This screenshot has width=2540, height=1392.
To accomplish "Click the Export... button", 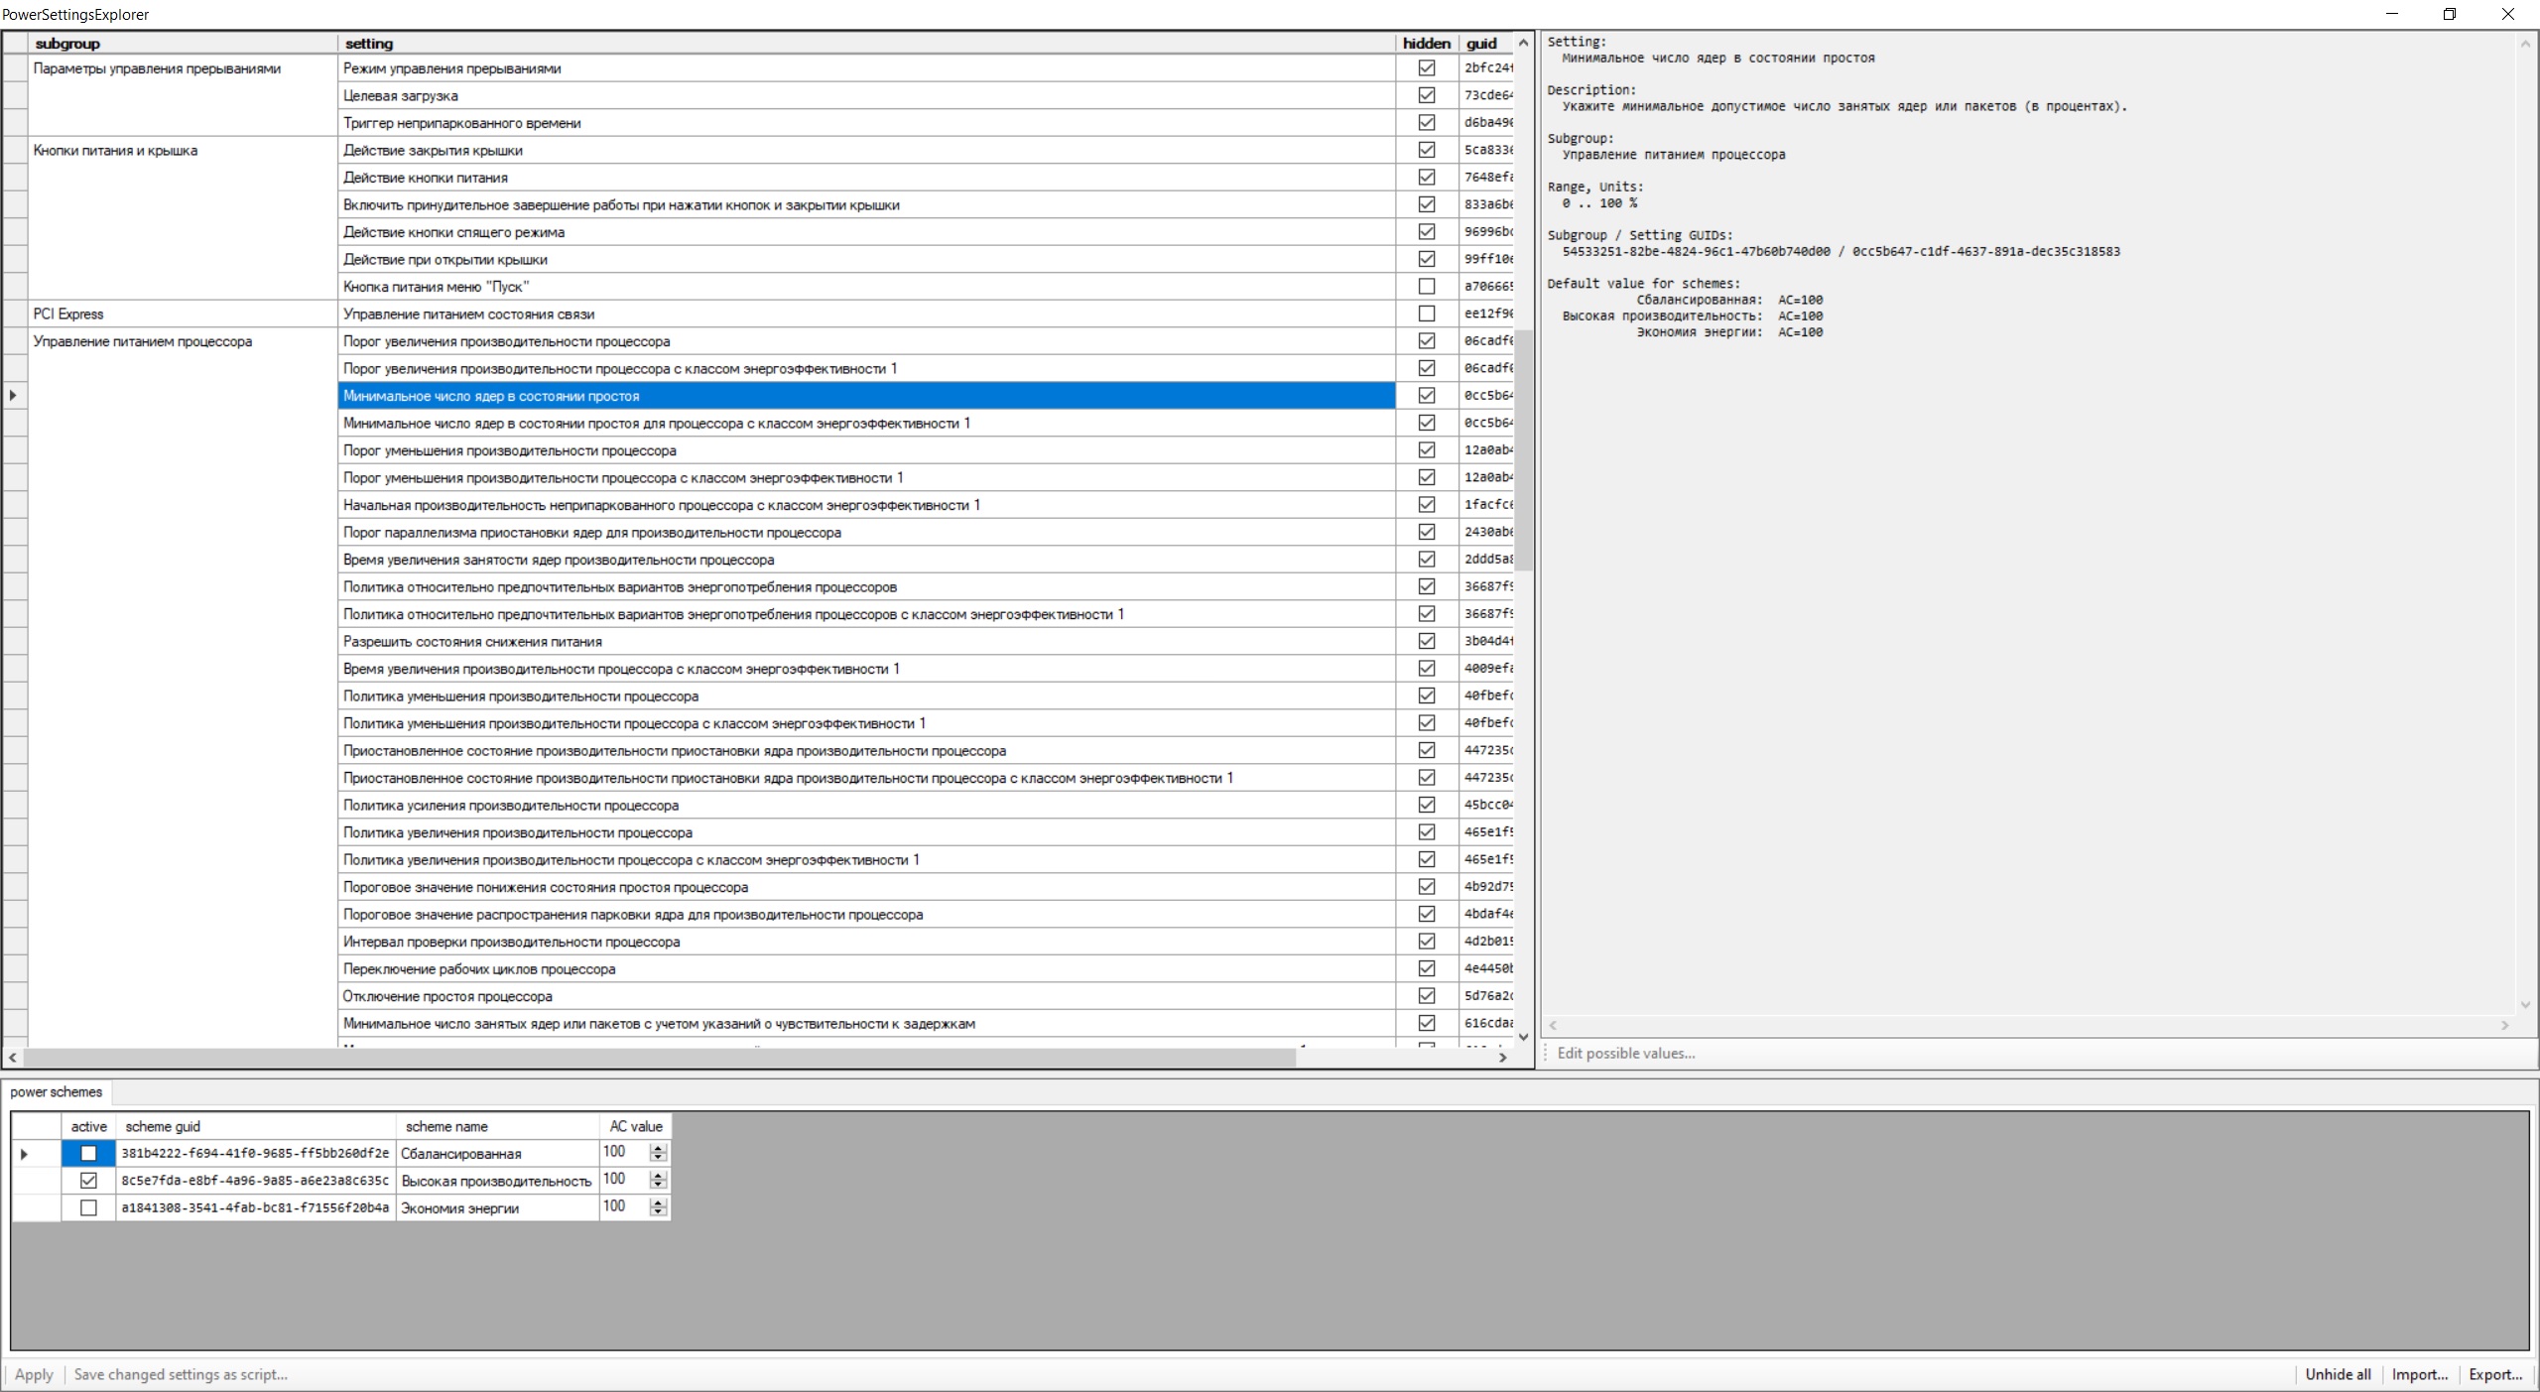I will 2494,1374.
